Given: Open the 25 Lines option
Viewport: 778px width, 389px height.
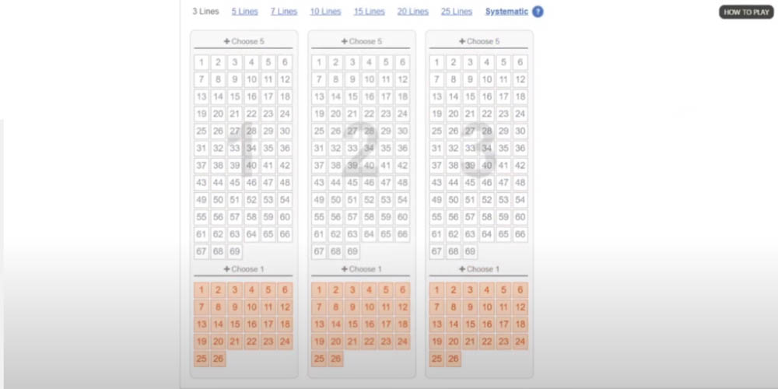Looking at the screenshot, I should [457, 12].
